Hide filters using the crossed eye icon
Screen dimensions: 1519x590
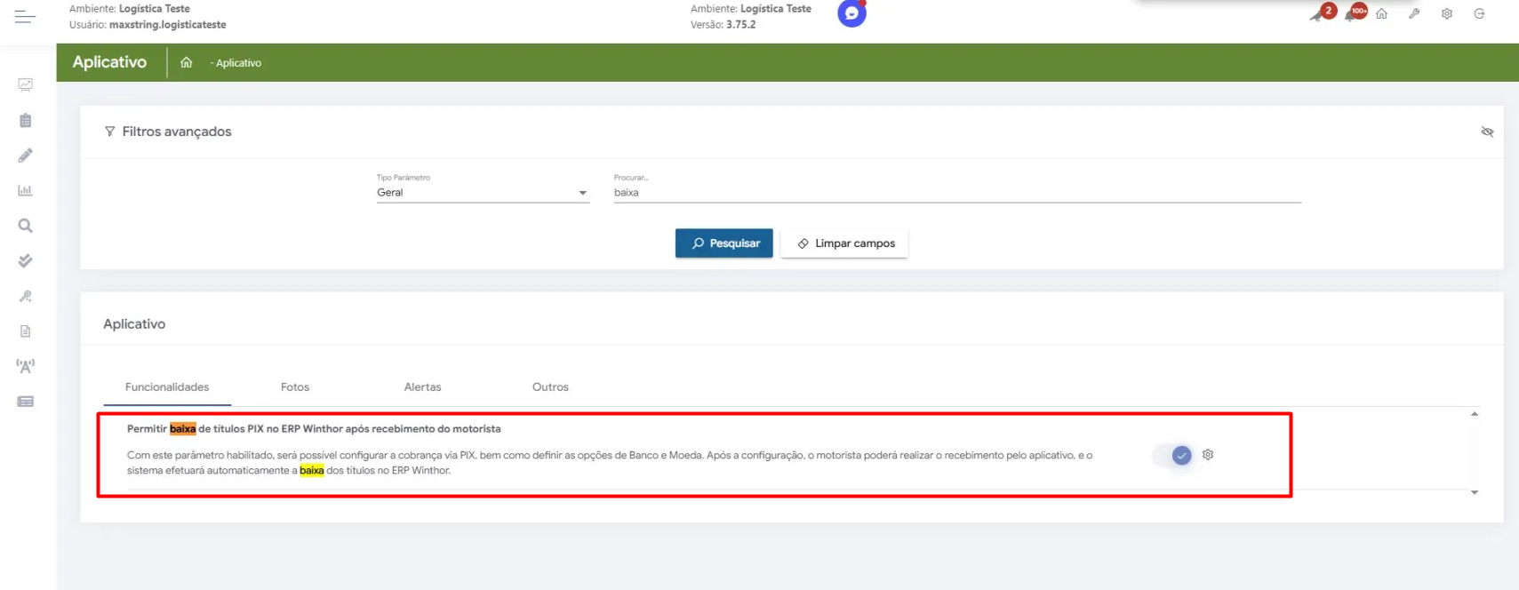click(x=1487, y=132)
